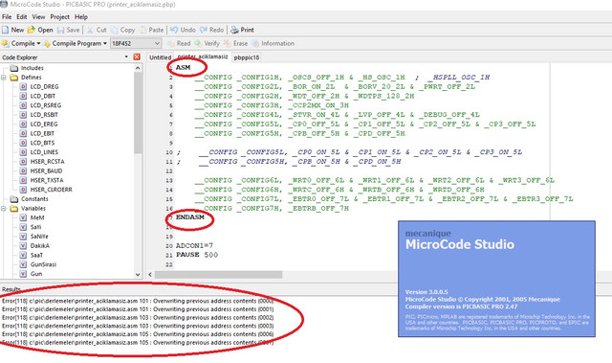The width and height of the screenshot is (612, 363).
Task: Click the MeM variable icon
Action: pos(23,217)
